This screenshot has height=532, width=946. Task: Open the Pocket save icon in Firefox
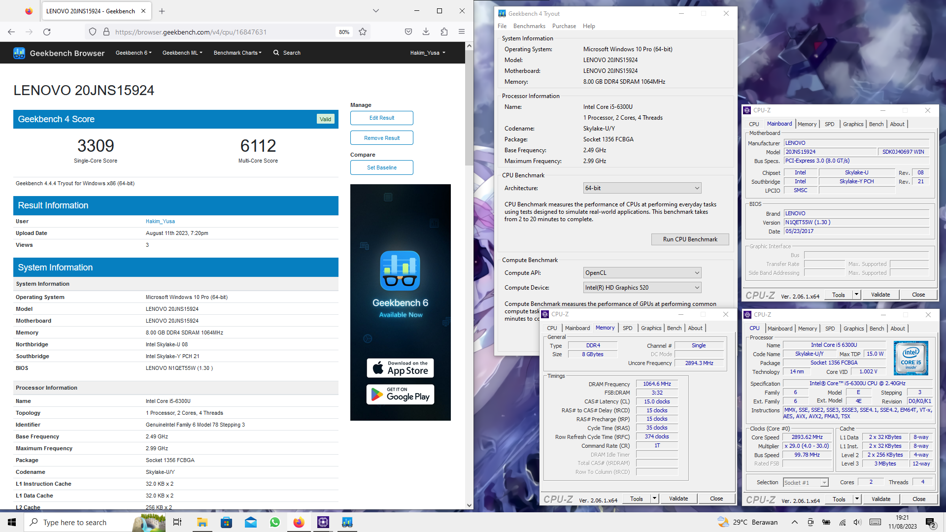pyautogui.click(x=408, y=32)
